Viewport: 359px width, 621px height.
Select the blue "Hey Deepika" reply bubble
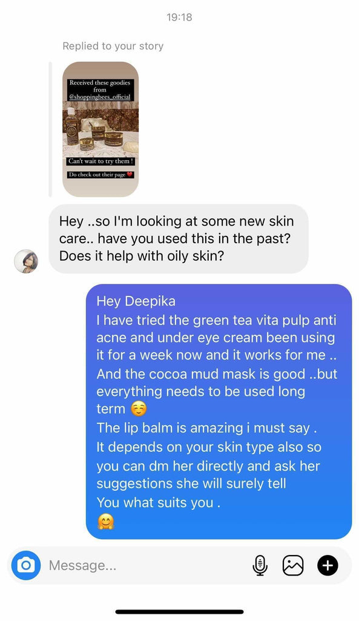[219, 412]
